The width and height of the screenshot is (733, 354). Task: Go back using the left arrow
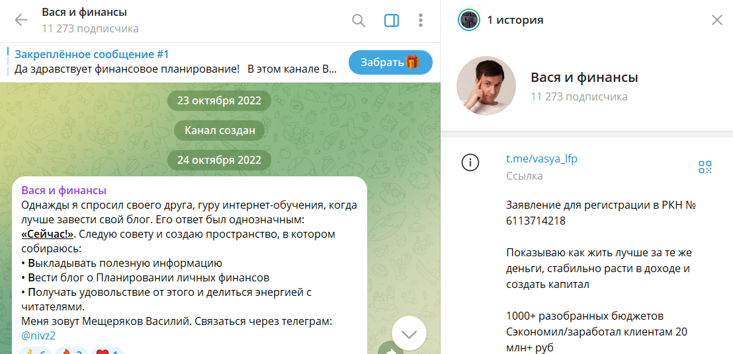tap(21, 20)
